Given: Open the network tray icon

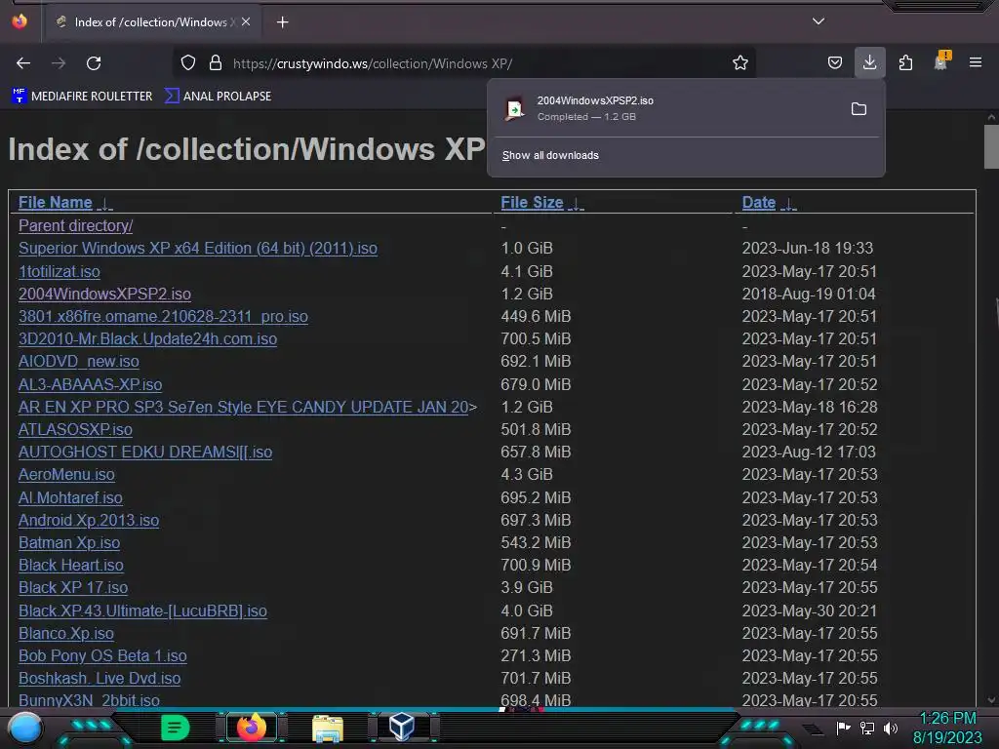Looking at the screenshot, I should pos(867,728).
